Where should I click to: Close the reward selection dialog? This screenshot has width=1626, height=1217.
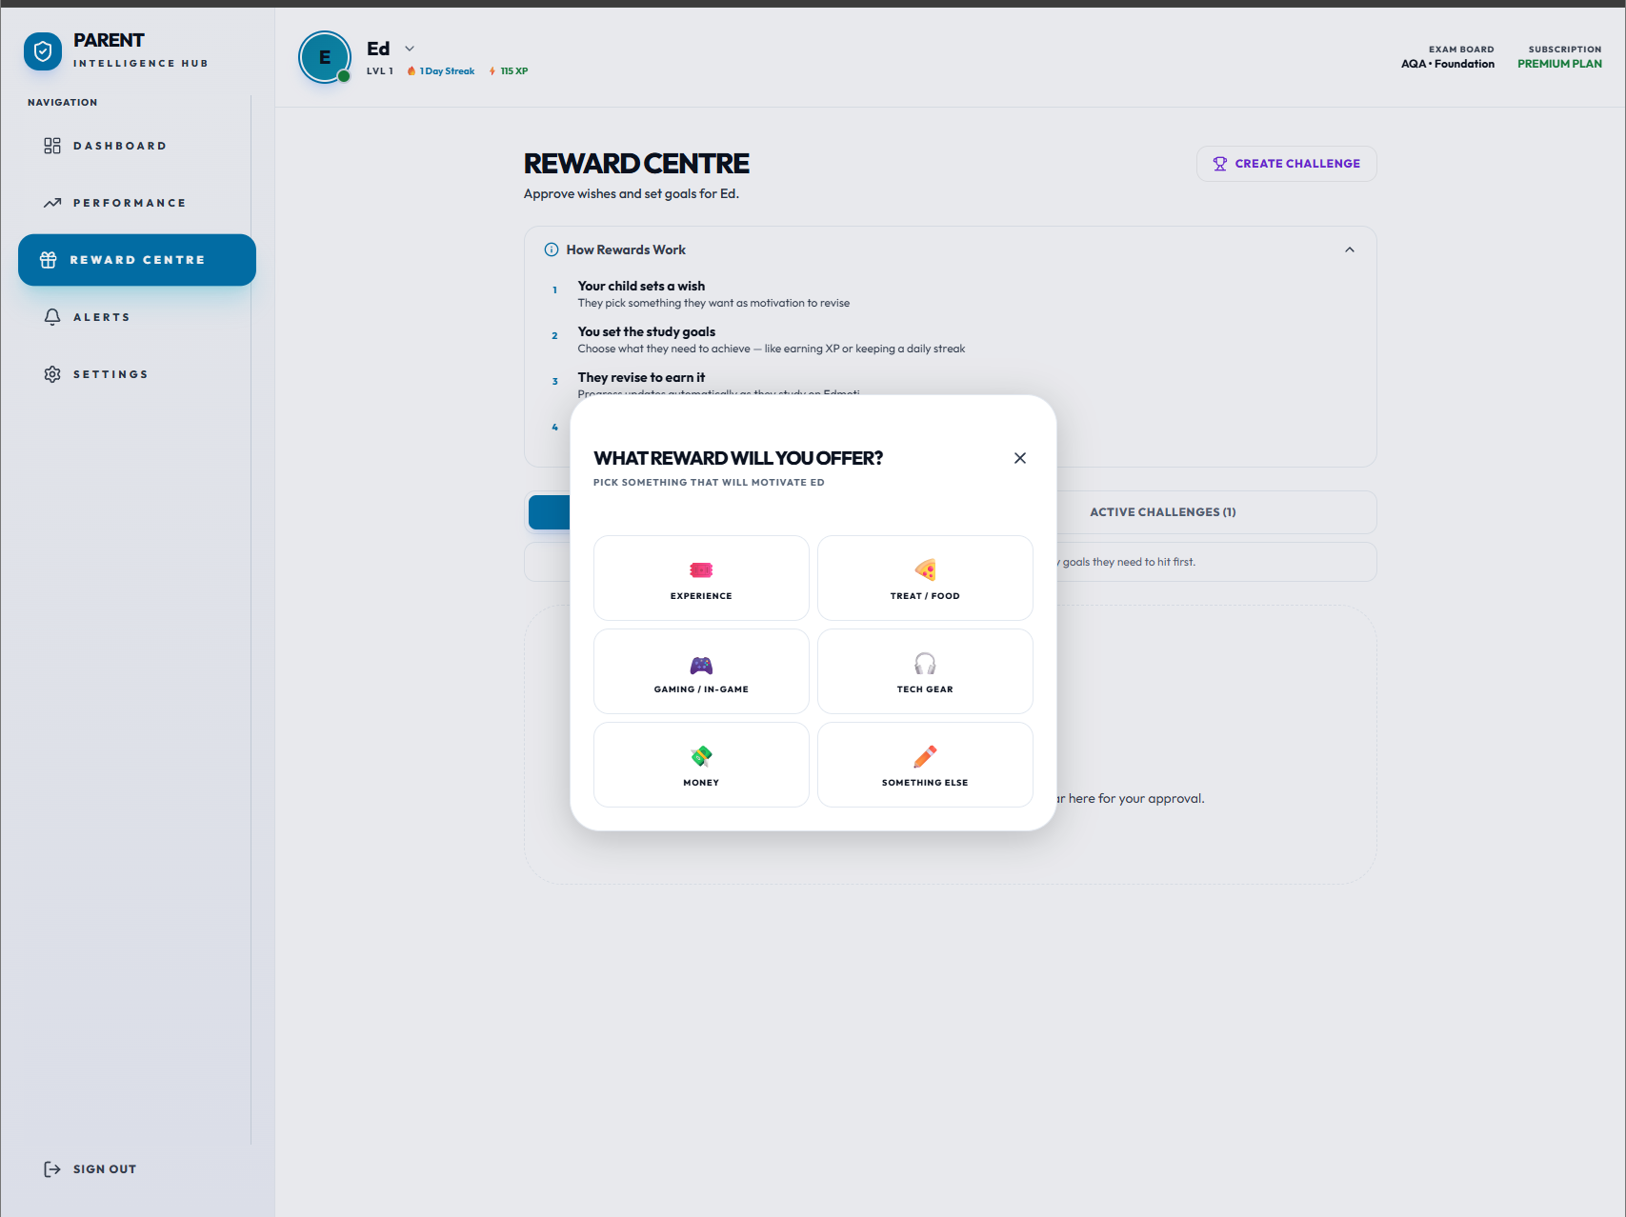(1019, 458)
